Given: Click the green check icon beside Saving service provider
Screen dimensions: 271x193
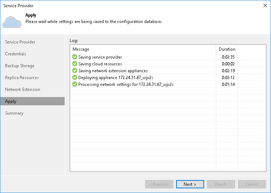Looking at the screenshot, I should point(75,57).
